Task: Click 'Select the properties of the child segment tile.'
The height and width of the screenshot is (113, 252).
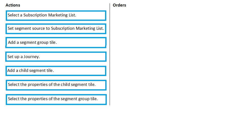Action: (56, 85)
